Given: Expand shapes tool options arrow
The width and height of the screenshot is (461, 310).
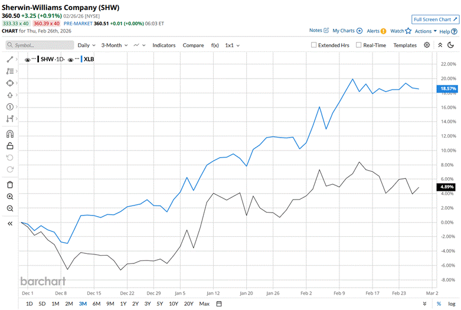Looking at the screenshot, I should click(x=17, y=83).
